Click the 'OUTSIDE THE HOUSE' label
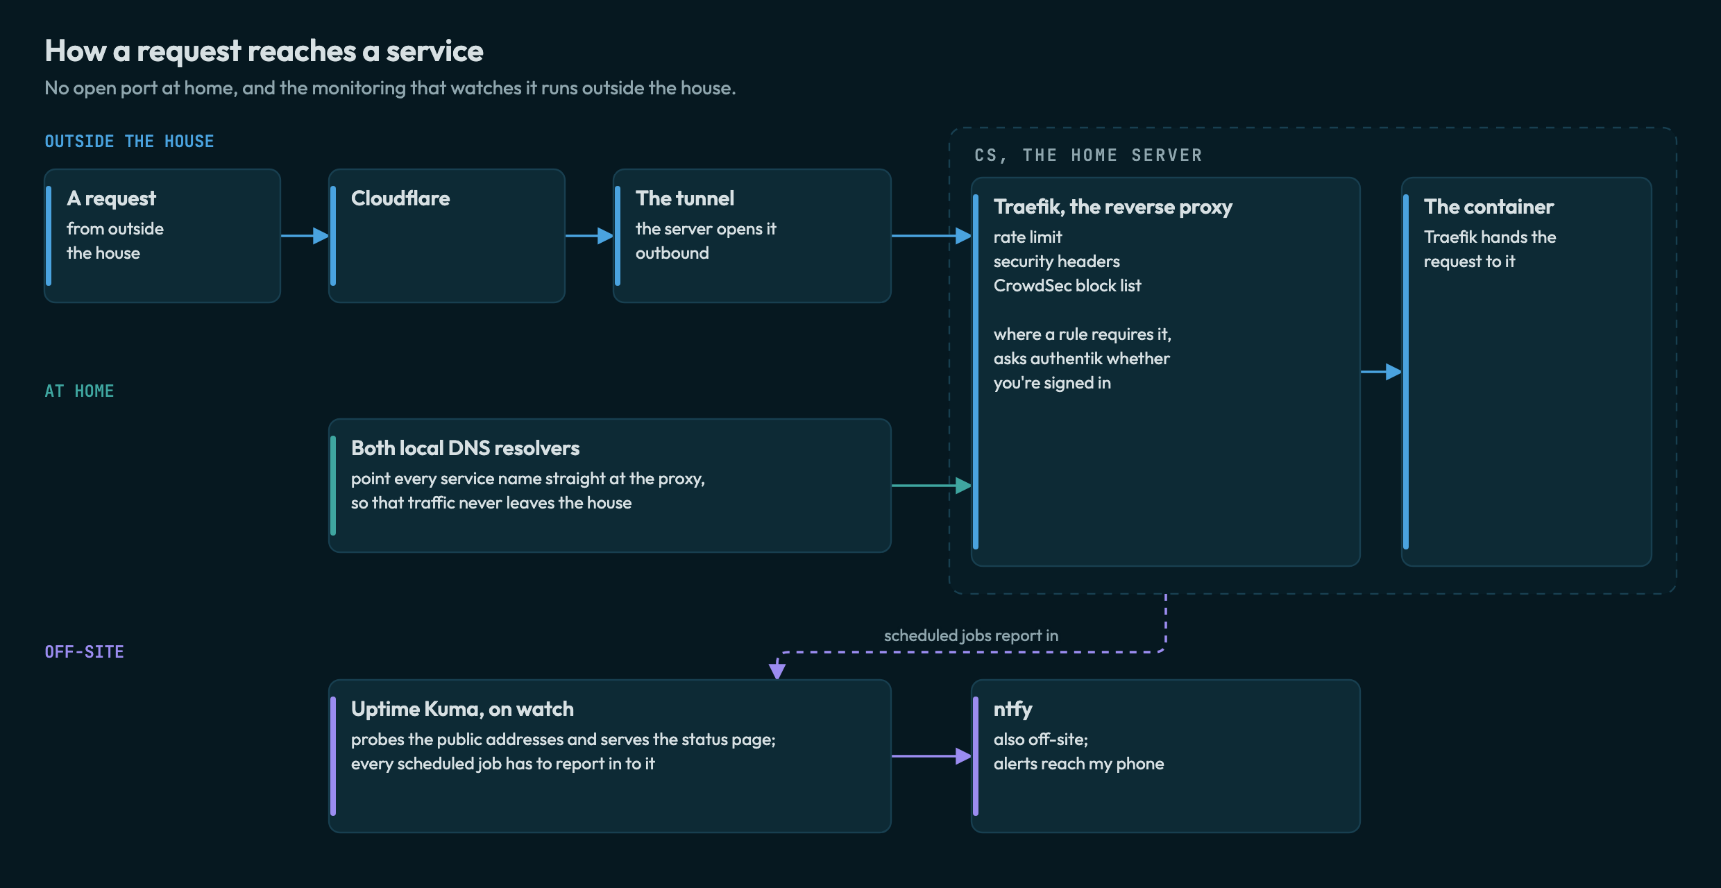This screenshot has width=1721, height=888. pos(129,142)
